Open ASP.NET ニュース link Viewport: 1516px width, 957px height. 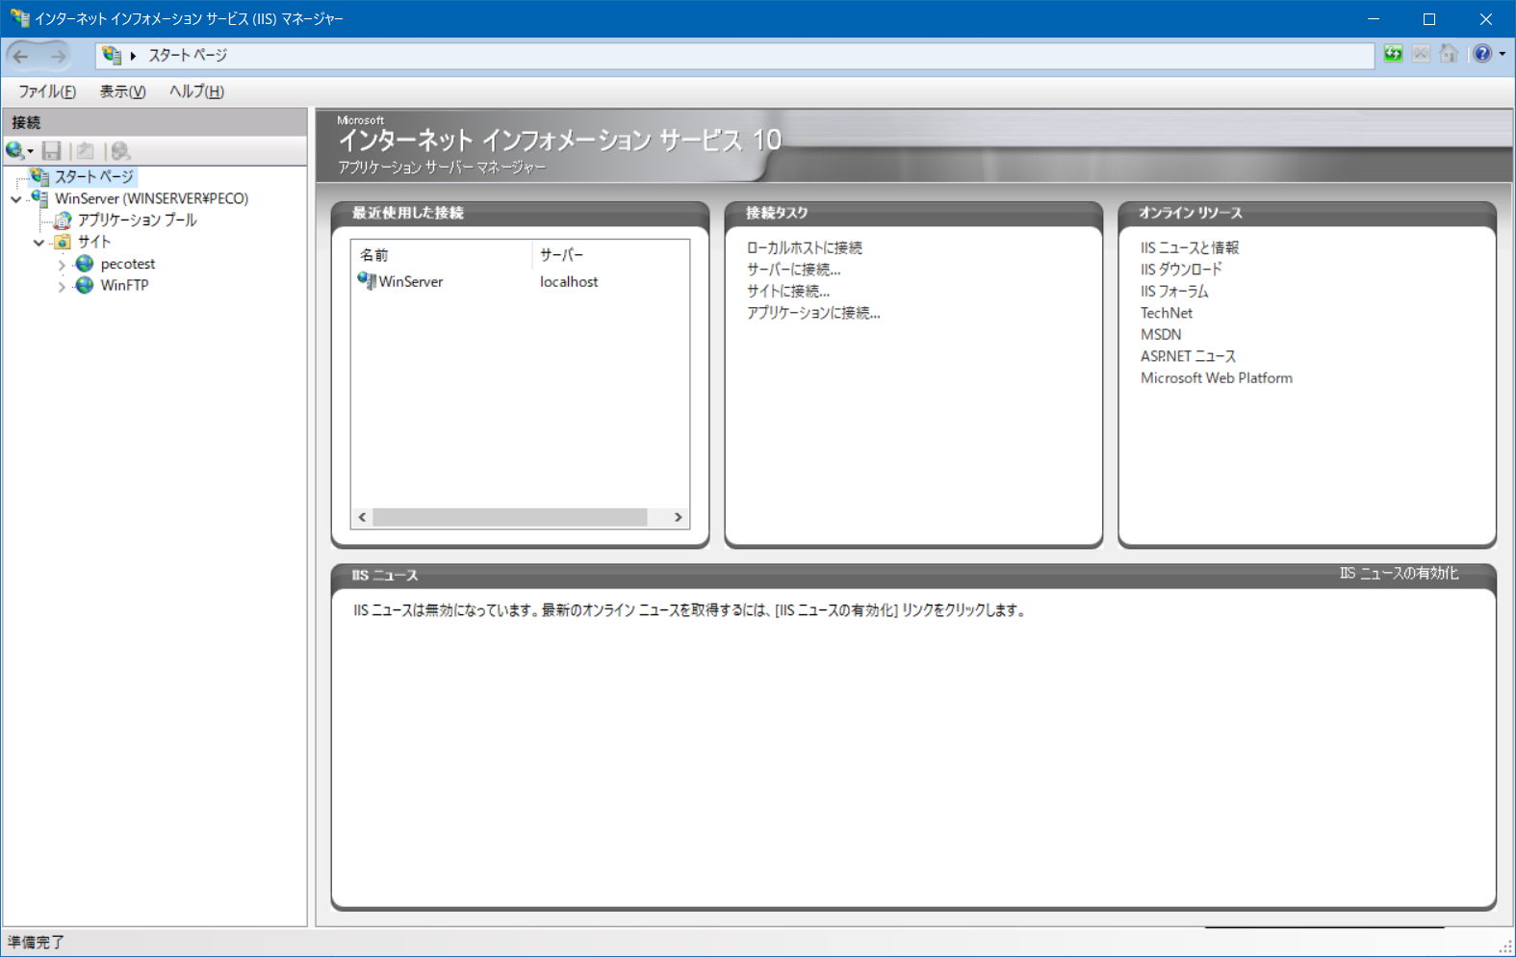point(1188,356)
